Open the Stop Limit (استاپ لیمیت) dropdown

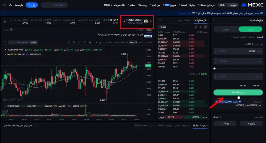click(238, 37)
